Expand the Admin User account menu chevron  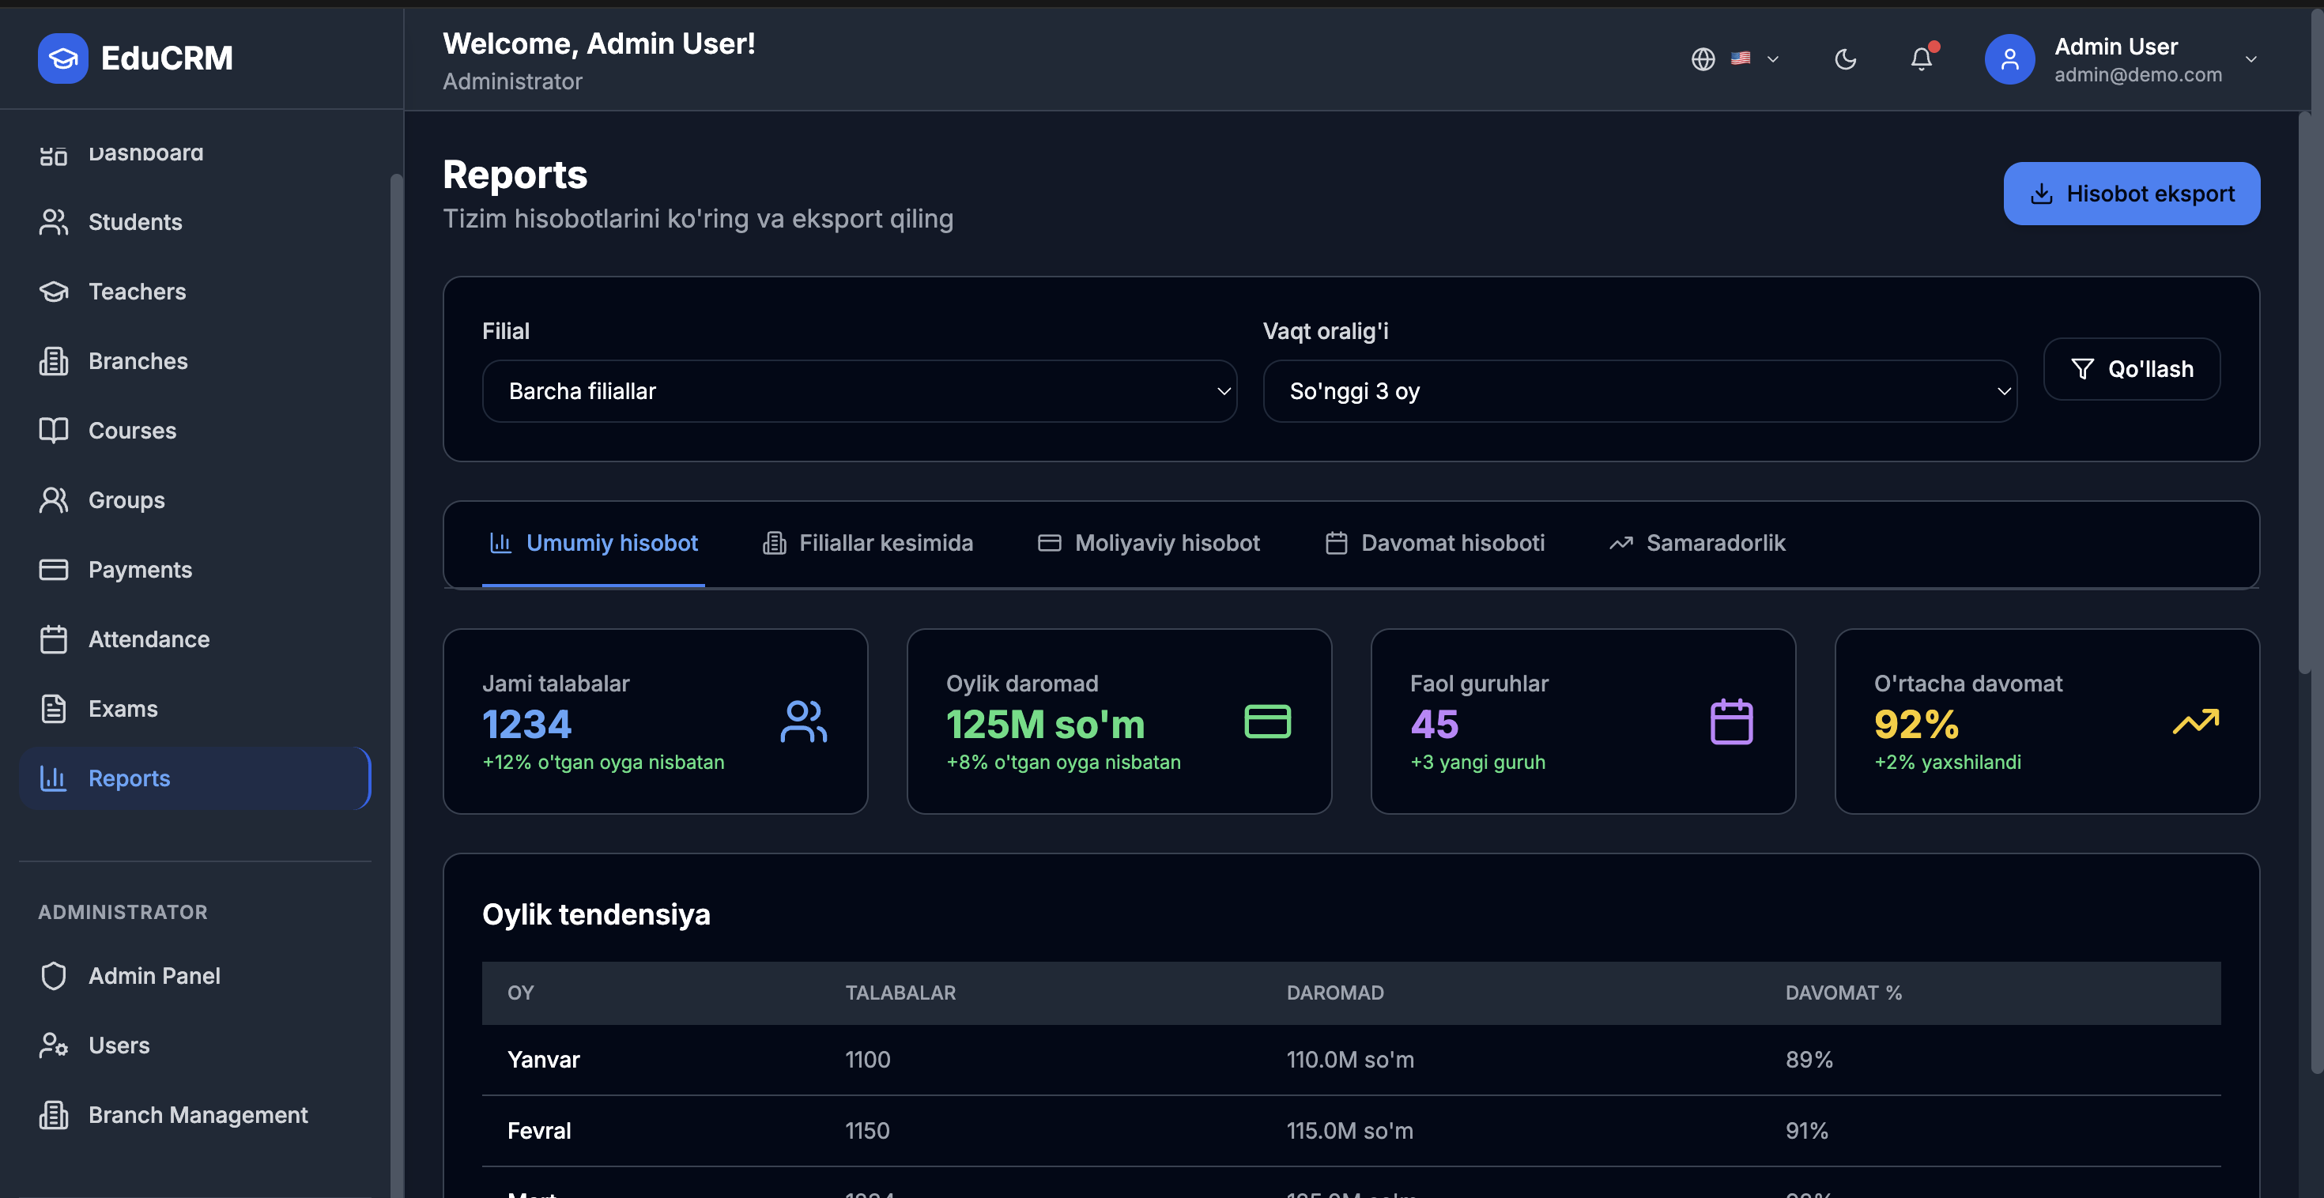click(x=2251, y=59)
